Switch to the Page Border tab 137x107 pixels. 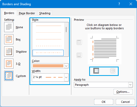click(27, 13)
